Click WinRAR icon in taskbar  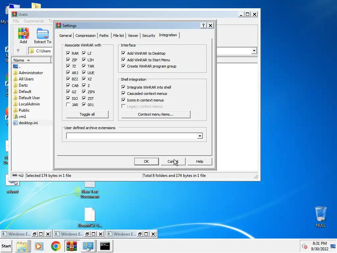coord(71,246)
